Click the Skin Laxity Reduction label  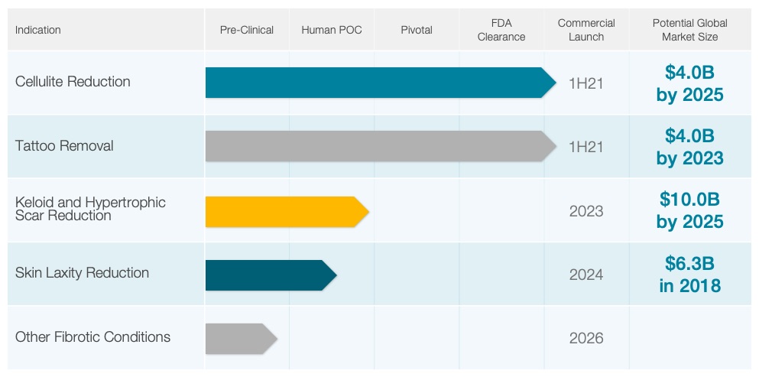(x=82, y=273)
